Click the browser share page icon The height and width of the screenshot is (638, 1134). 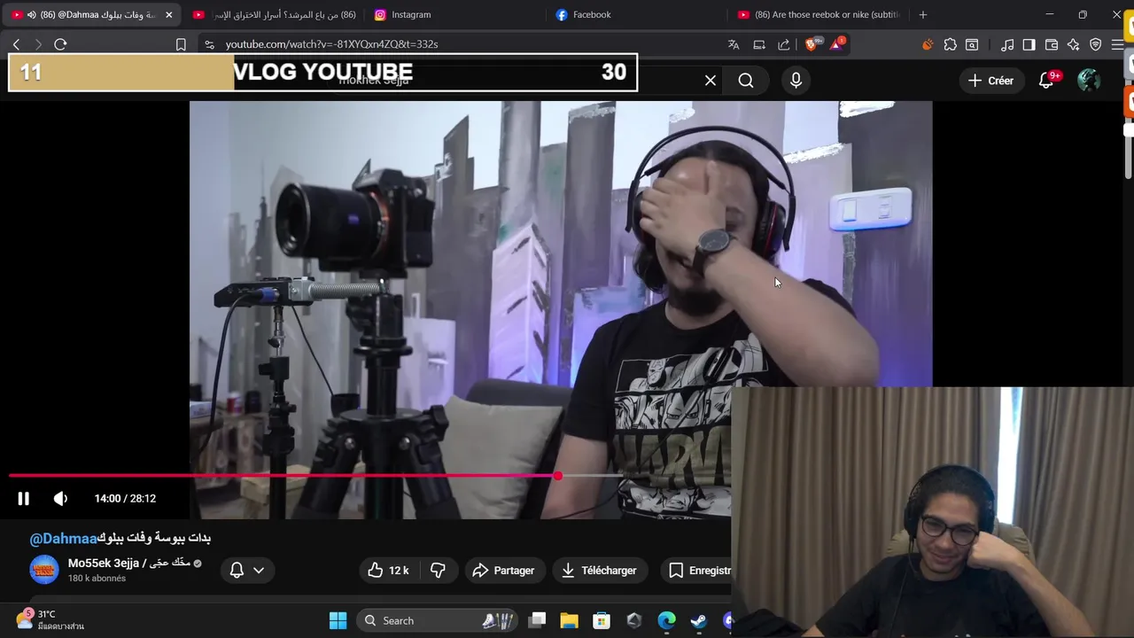click(784, 44)
